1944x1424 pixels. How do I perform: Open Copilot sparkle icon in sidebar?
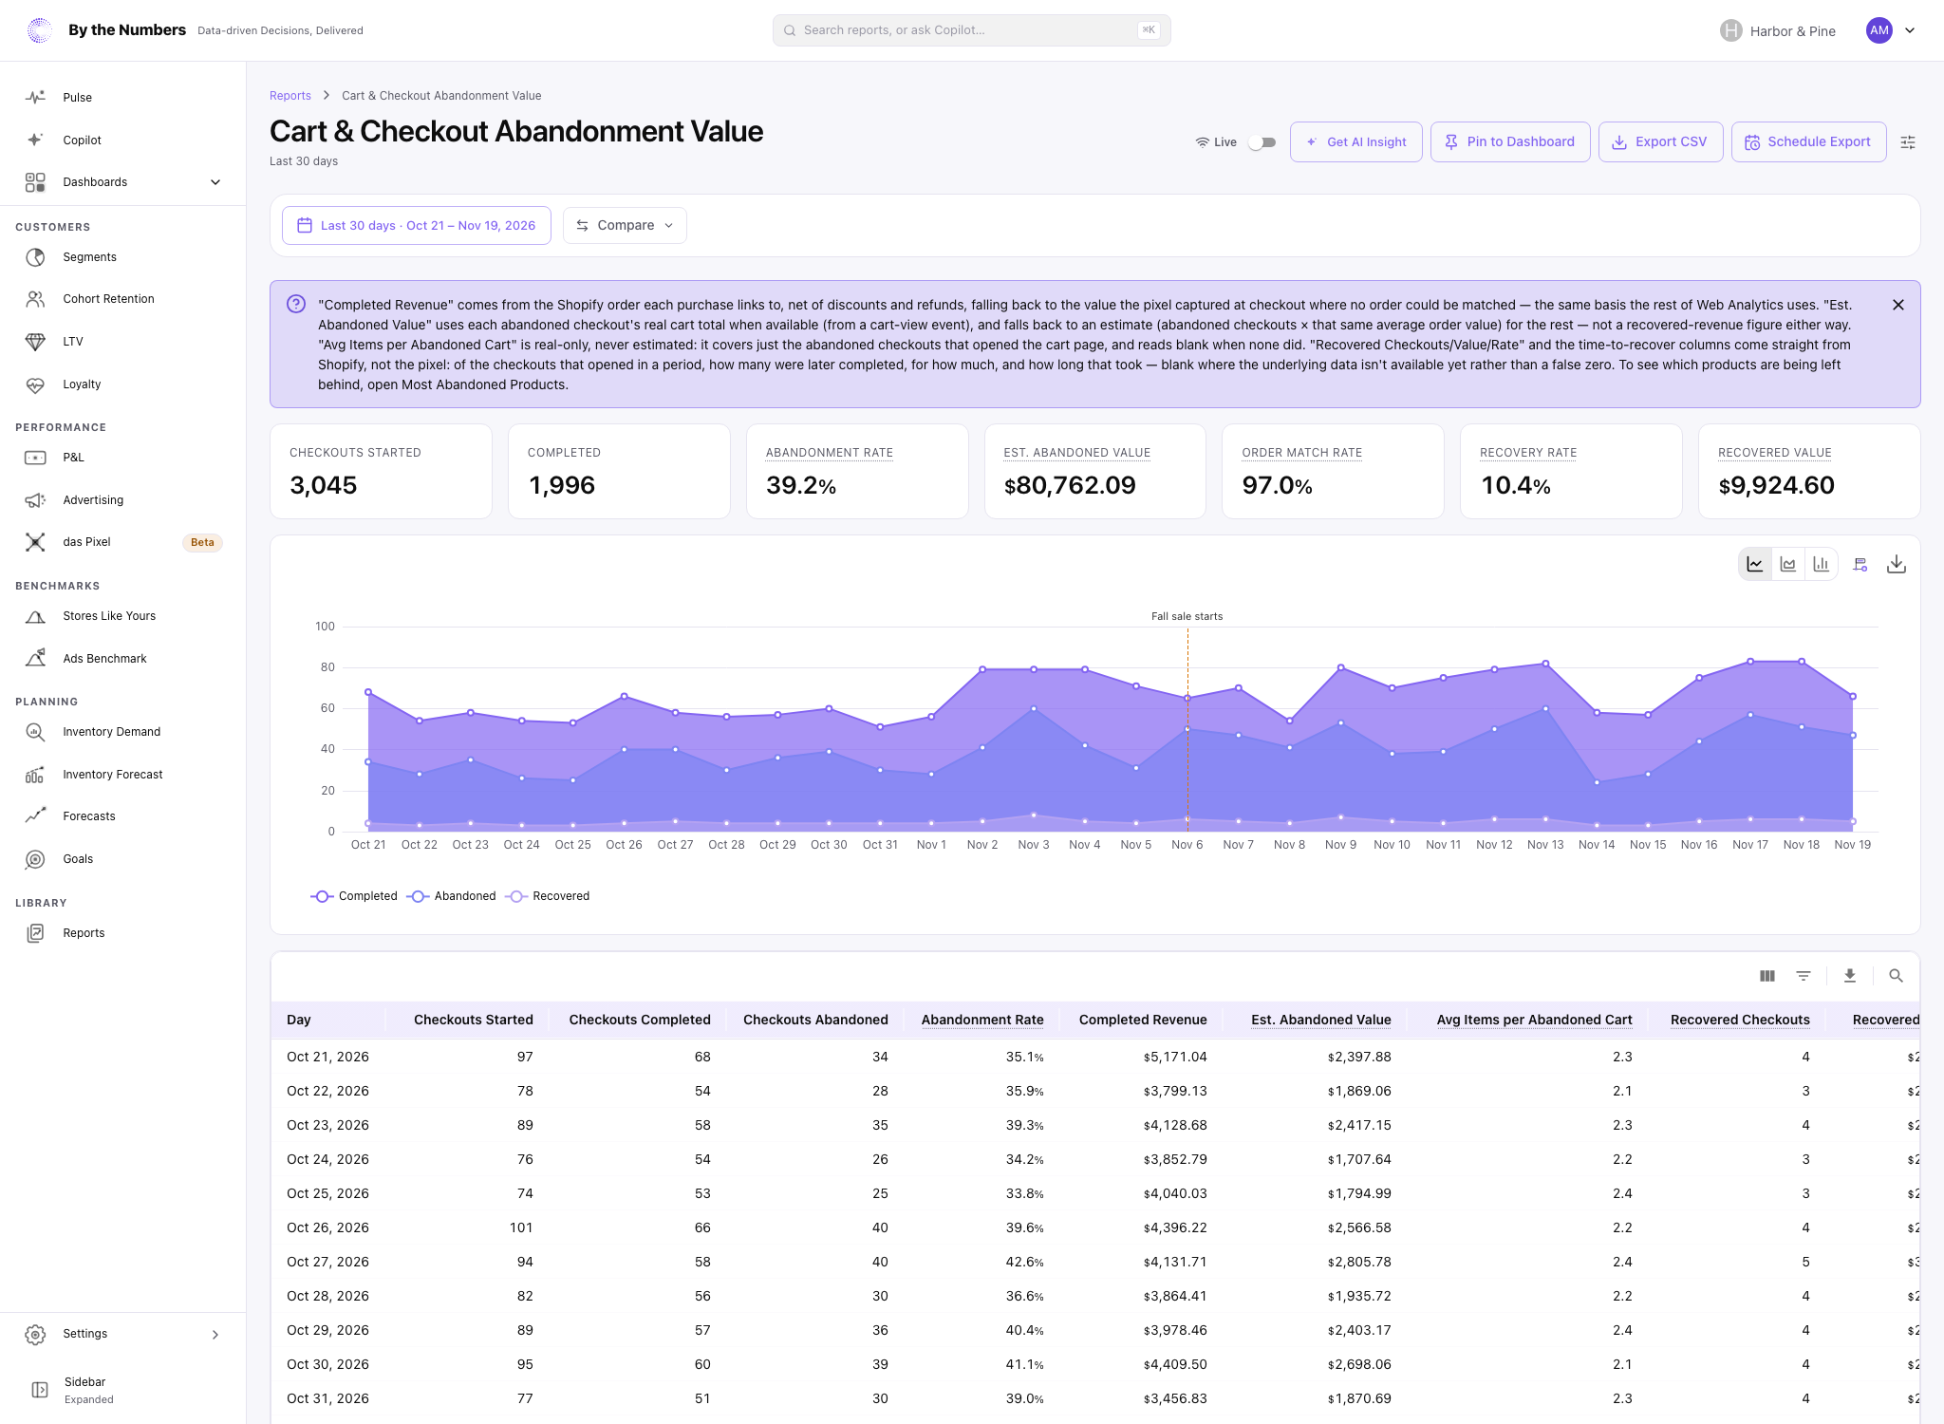click(35, 140)
